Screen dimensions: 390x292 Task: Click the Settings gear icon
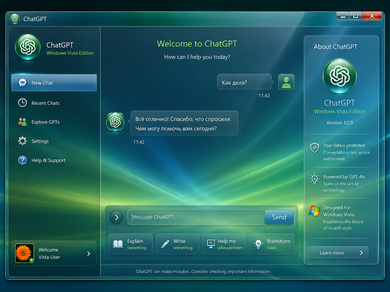22,141
